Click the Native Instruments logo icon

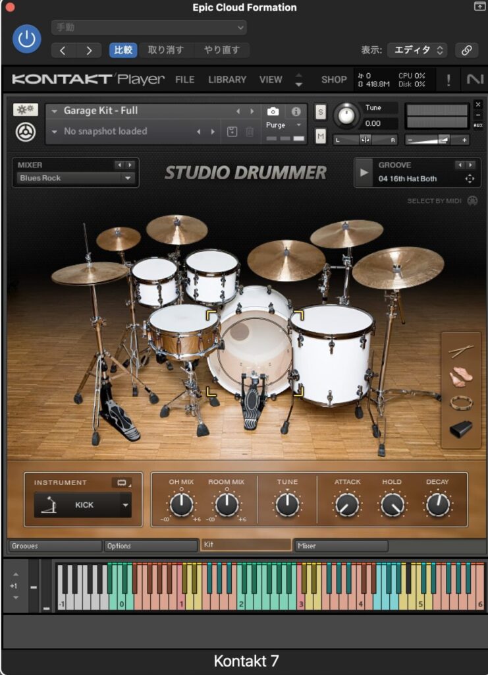[475, 79]
